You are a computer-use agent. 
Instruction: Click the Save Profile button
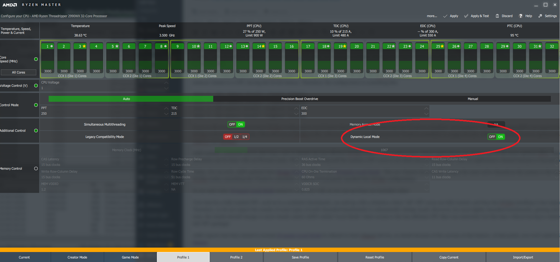(300, 257)
